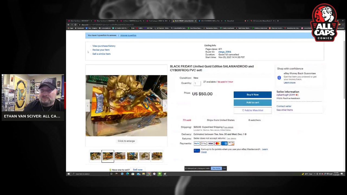Click the eBay Money Back Guarantee shield icon
347x195 pixels.
point(279,78)
